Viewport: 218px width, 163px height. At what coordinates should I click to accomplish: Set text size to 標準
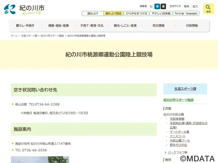[186, 7]
